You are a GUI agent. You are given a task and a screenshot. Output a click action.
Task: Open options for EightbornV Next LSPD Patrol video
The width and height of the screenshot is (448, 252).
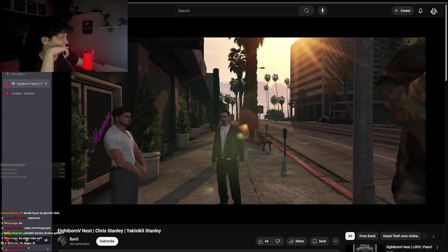437,247
